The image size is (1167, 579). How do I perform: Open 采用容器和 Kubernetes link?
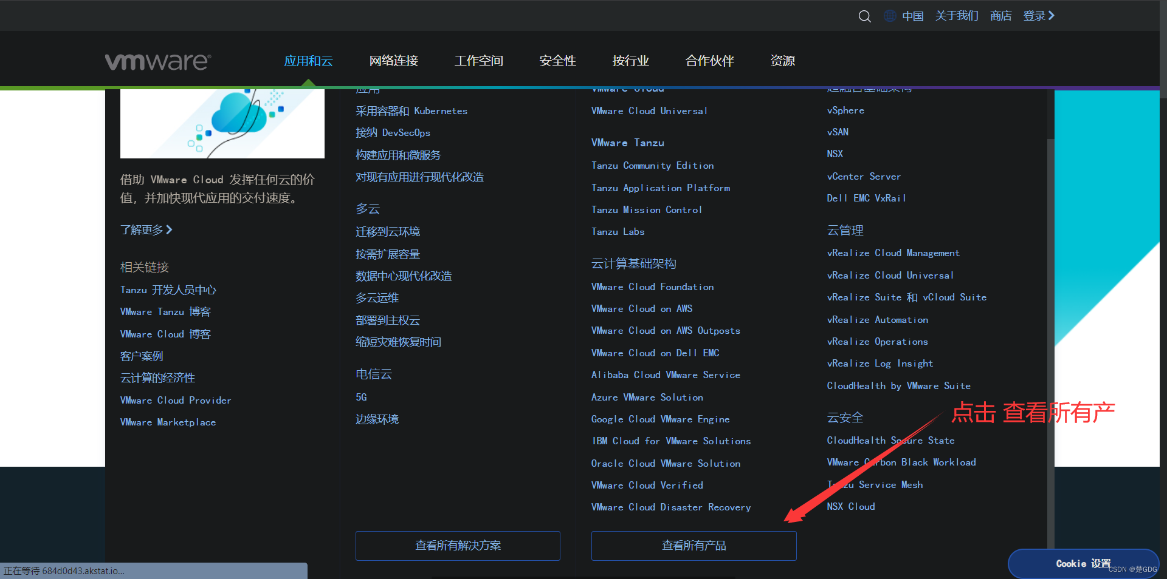(411, 111)
